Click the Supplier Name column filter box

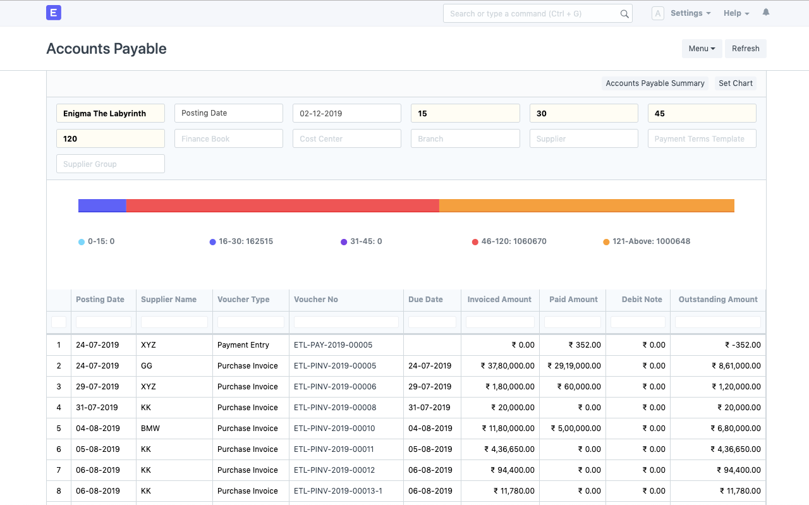(174, 322)
